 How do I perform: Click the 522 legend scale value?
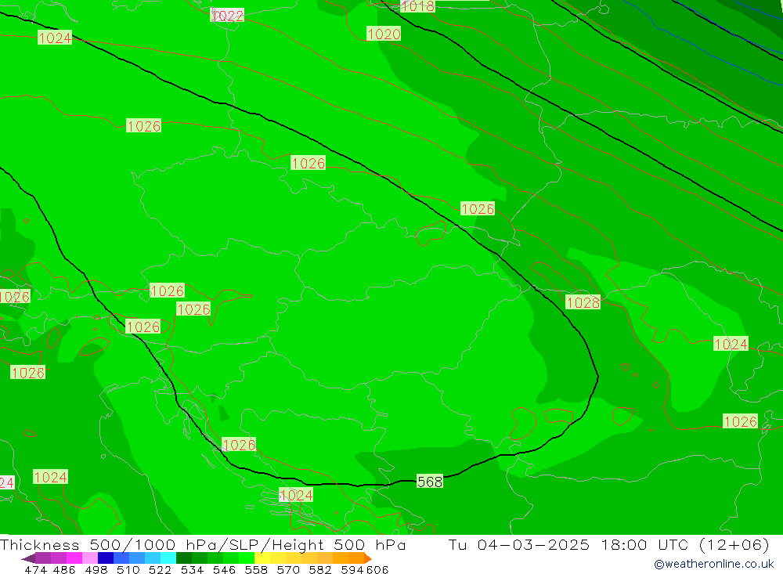coord(160,569)
